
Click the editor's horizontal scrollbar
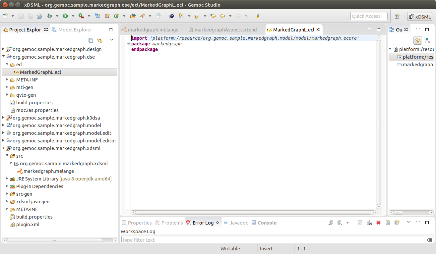pos(253,212)
